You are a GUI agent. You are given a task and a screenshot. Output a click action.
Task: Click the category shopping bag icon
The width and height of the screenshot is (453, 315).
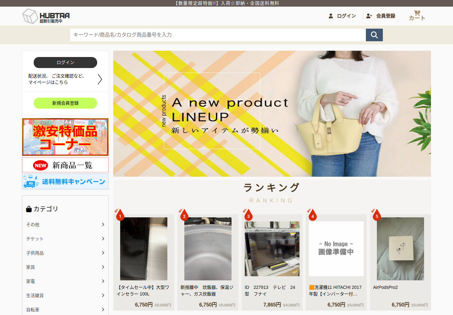[29, 209]
